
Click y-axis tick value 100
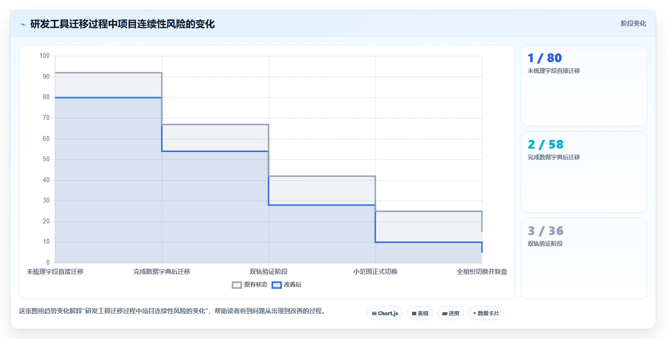(x=45, y=56)
